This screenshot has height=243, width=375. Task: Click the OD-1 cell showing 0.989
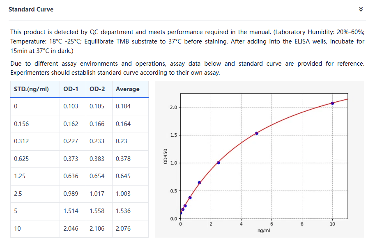point(70,194)
